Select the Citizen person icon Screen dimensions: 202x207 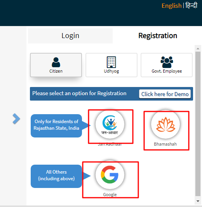56,62
